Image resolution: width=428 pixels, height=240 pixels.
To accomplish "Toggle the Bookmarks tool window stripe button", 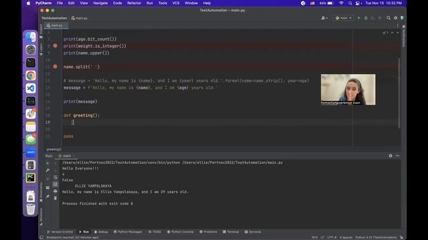I will tap(41, 192).
